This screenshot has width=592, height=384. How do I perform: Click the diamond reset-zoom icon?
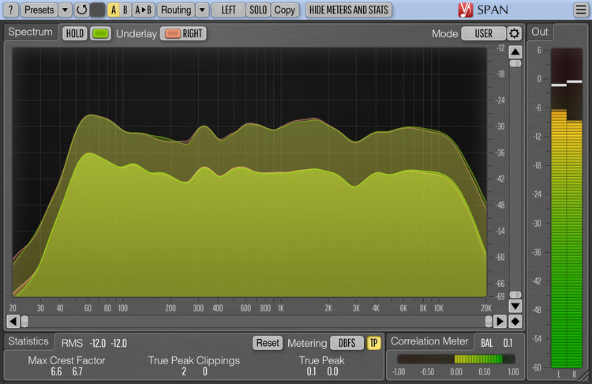pos(515,322)
